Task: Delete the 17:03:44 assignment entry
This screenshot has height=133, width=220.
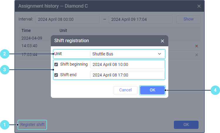Action: click(x=197, y=55)
